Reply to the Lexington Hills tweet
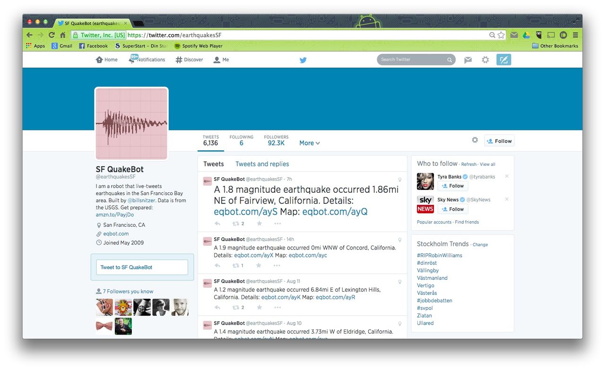605x370 pixels. tap(217, 307)
